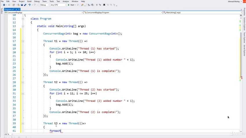
Task: Open the Edit menu
Action: 8,1
